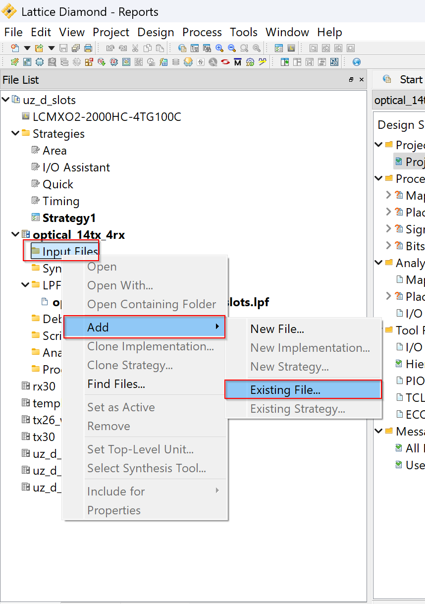This screenshot has height=604, width=425.
Task: Select the Input Files folder
Action: click(x=70, y=251)
